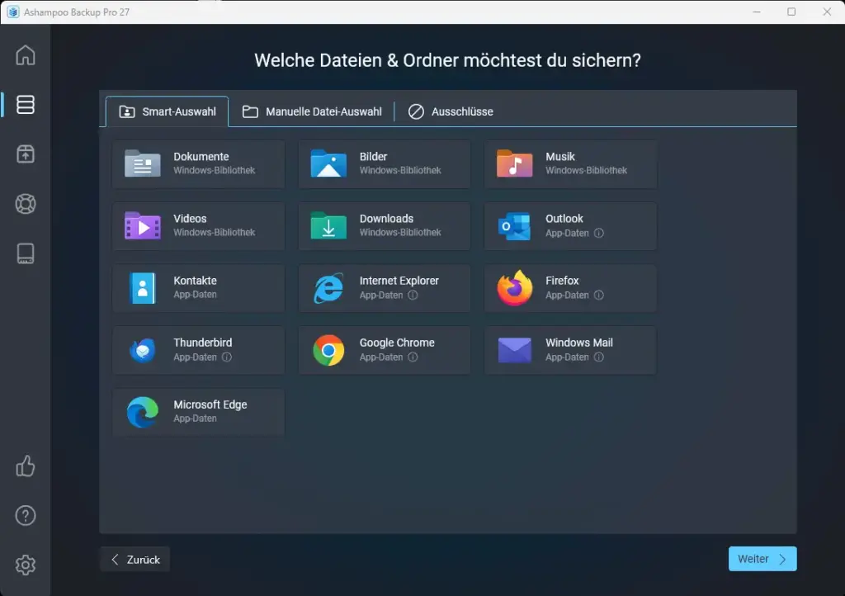Open settings with the gear icon
This screenshot has width=845, height=596.
pos(26,565)
